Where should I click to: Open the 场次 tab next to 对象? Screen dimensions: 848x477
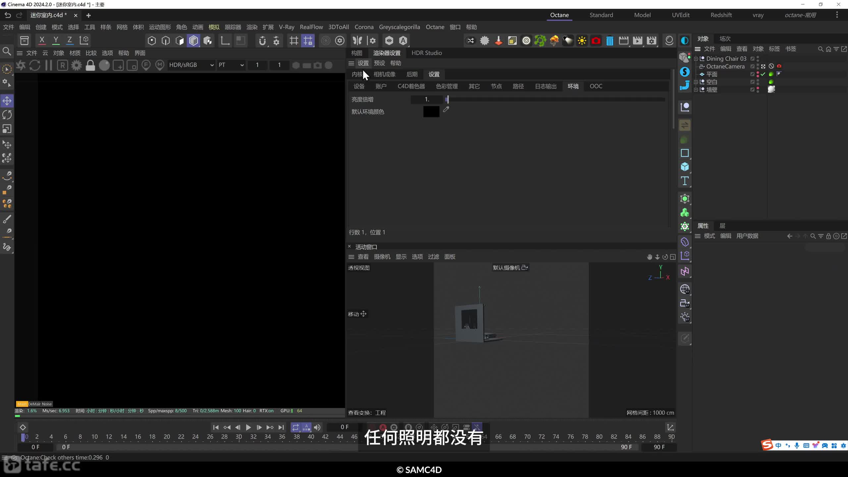725,39
